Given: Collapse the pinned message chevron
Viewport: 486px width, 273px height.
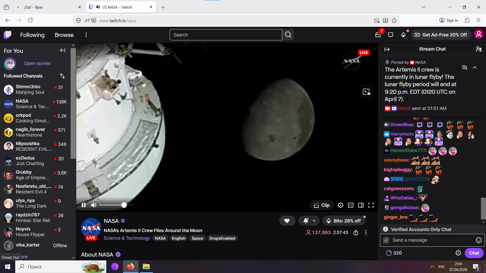Looking at the screenshot, I should click(475, 67).
